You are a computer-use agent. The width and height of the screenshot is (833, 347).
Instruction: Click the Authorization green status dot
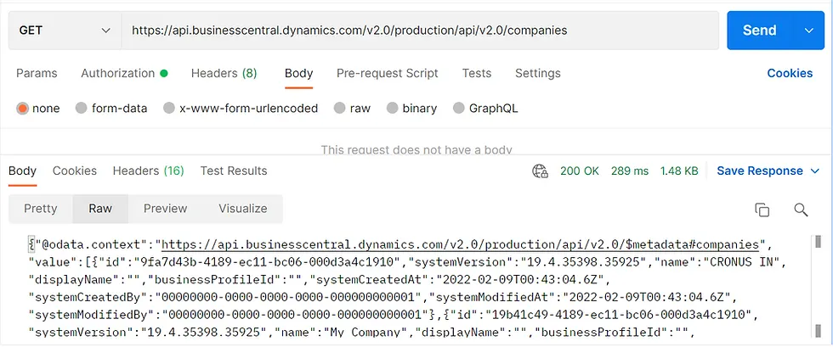coord(164,73)
